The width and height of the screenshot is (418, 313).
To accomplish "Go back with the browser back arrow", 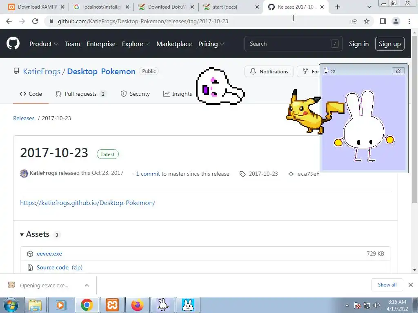I will pyautogui.click(x=9, y=21).
